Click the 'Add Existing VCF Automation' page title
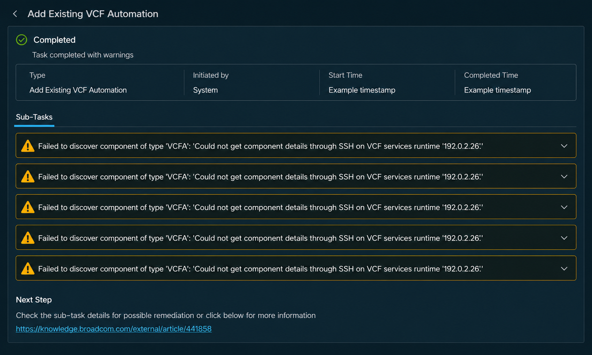The height and width of the screenshot is (355, 592). [x=93, y=14]
